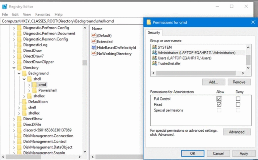Collapse the Directory key
Screen dimensions: 258x160
[x=14, y=67]
